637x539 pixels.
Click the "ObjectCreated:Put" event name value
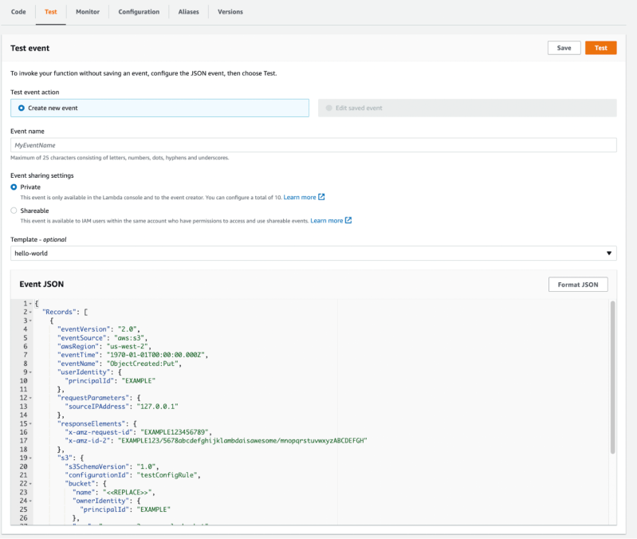point(143,364)
